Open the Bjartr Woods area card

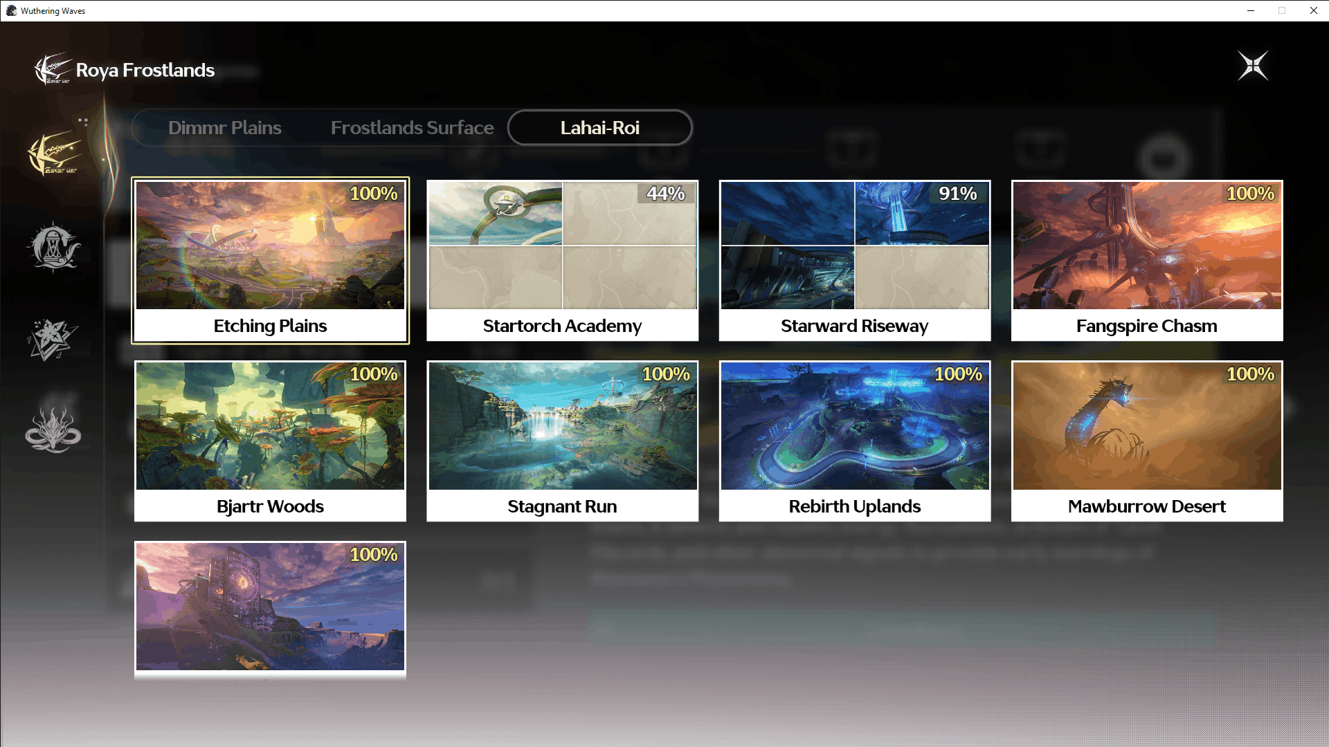pyautogui.click(x=270, y=441)
